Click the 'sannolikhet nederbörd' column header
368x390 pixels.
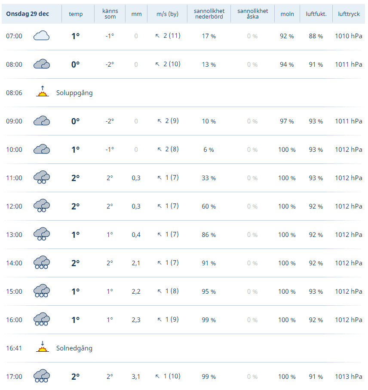pyautogui.click(x=209, y=14)
